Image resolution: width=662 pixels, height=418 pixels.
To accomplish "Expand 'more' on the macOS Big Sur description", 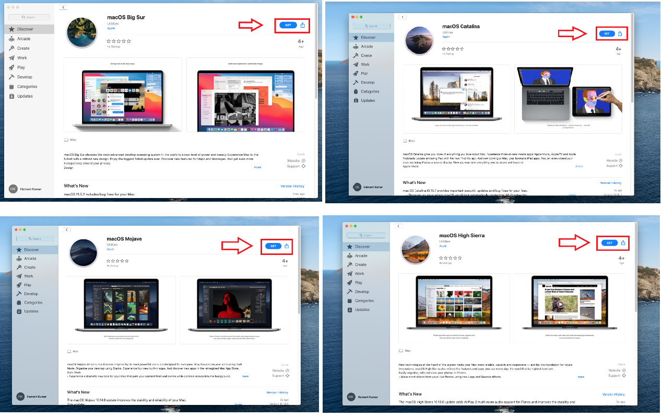I will click(257, 167).
